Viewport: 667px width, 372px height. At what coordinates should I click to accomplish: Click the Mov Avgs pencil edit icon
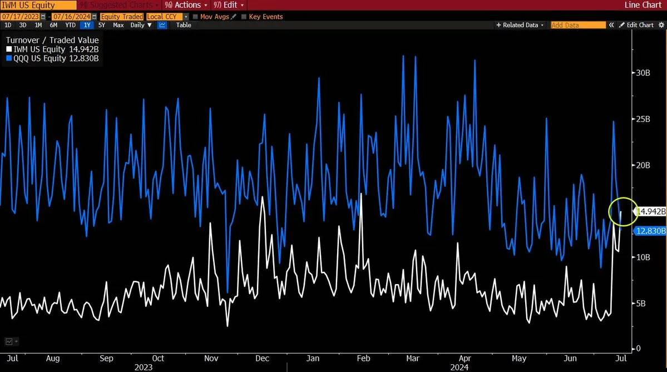[233, 17]
